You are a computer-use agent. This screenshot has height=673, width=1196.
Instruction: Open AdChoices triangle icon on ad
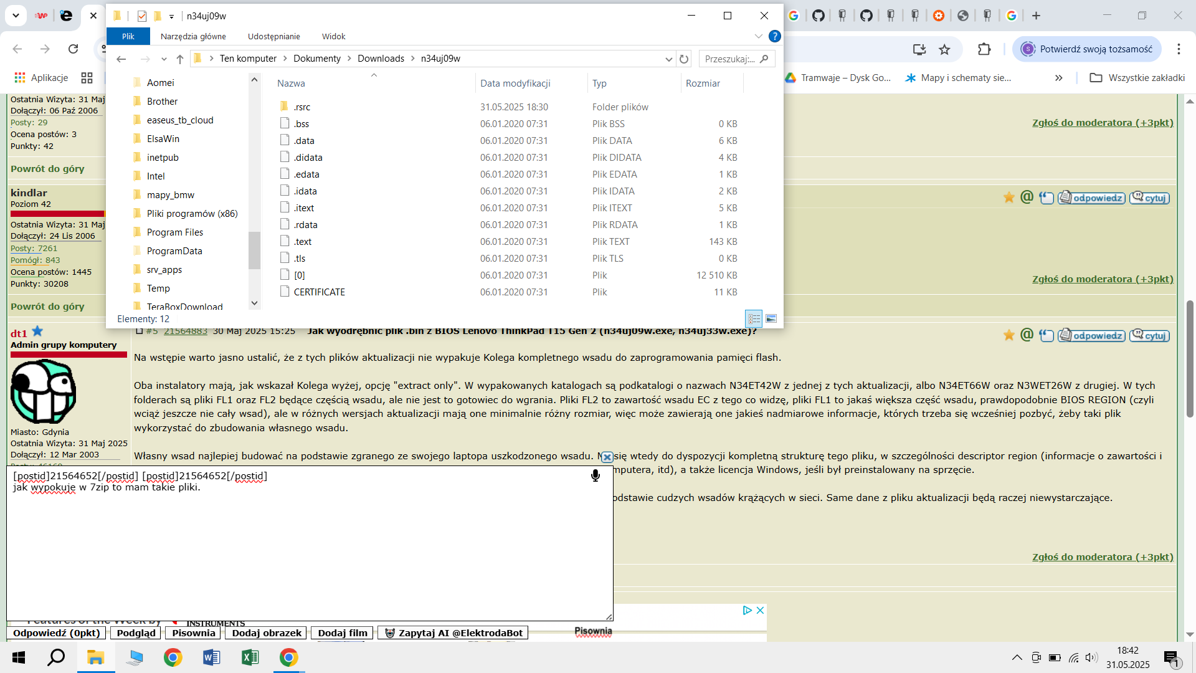coord(747,610)
